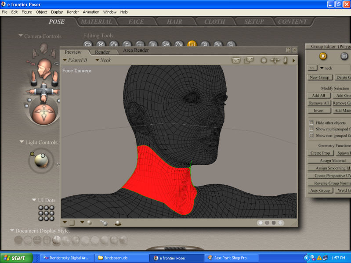Select the Translate/Pull editing tool
Screen dimensions: 351x263
click(x=114, y=44)
